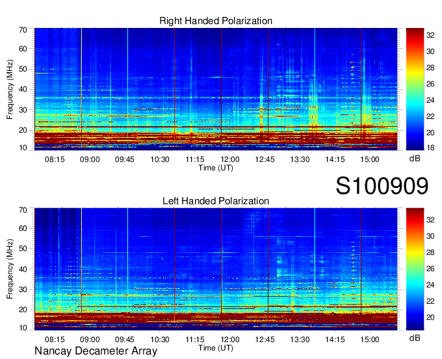
Task: Click the Left Handed plot's dB colorbar
Action: tap(415, 269)
